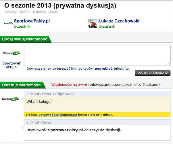Click the 'Wiadomości na żywo' red label
The image size is (173, 144).
pos(69,85)
